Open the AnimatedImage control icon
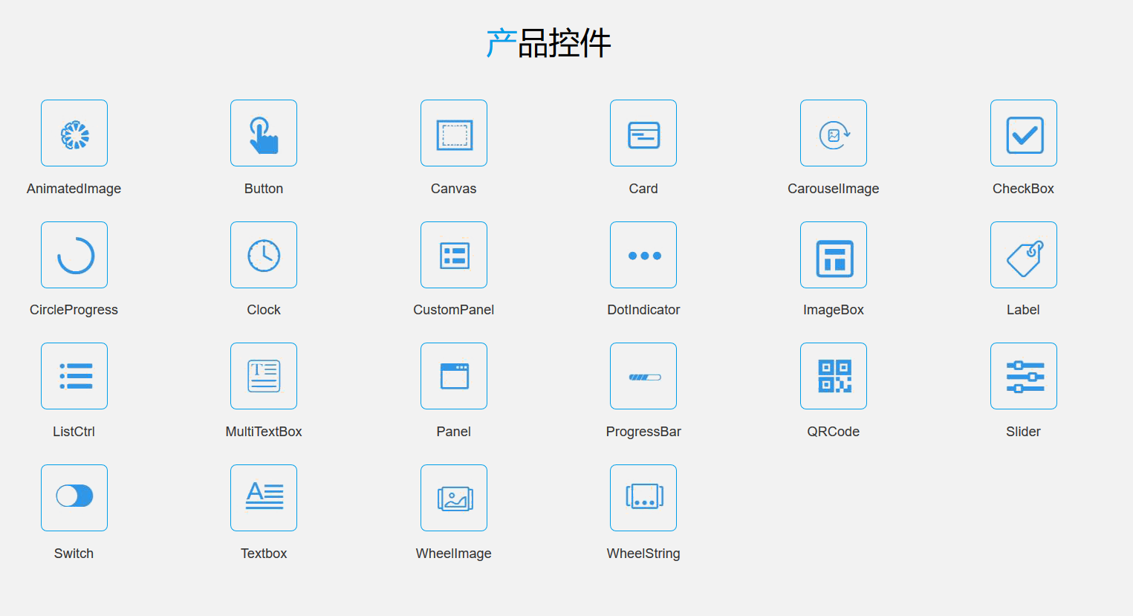This screenshot has width=1133, height=616. click(x=74, y=133)
